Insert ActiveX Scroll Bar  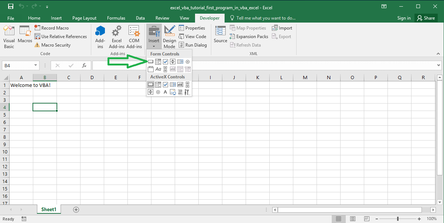(x=188, y=85)
